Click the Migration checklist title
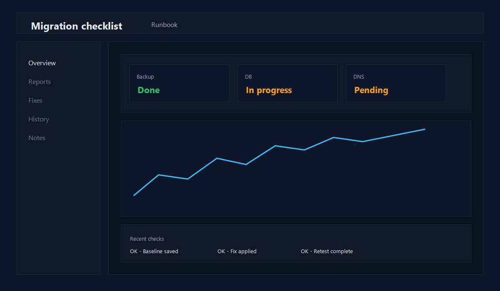The width and height of the screenshot is (500, 291). pos(77,26)
